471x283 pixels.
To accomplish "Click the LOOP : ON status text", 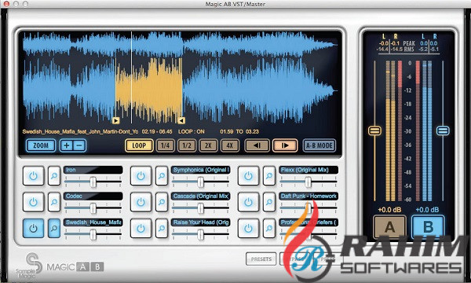I will pyautogui.click(x=192, y=132).
